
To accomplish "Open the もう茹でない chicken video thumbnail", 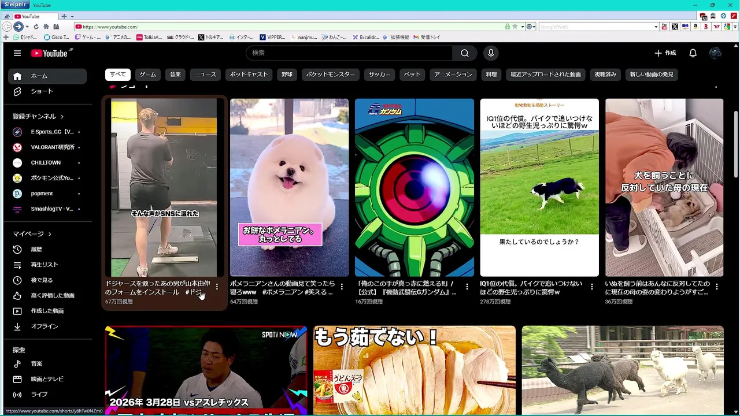I will pos(415,370).
